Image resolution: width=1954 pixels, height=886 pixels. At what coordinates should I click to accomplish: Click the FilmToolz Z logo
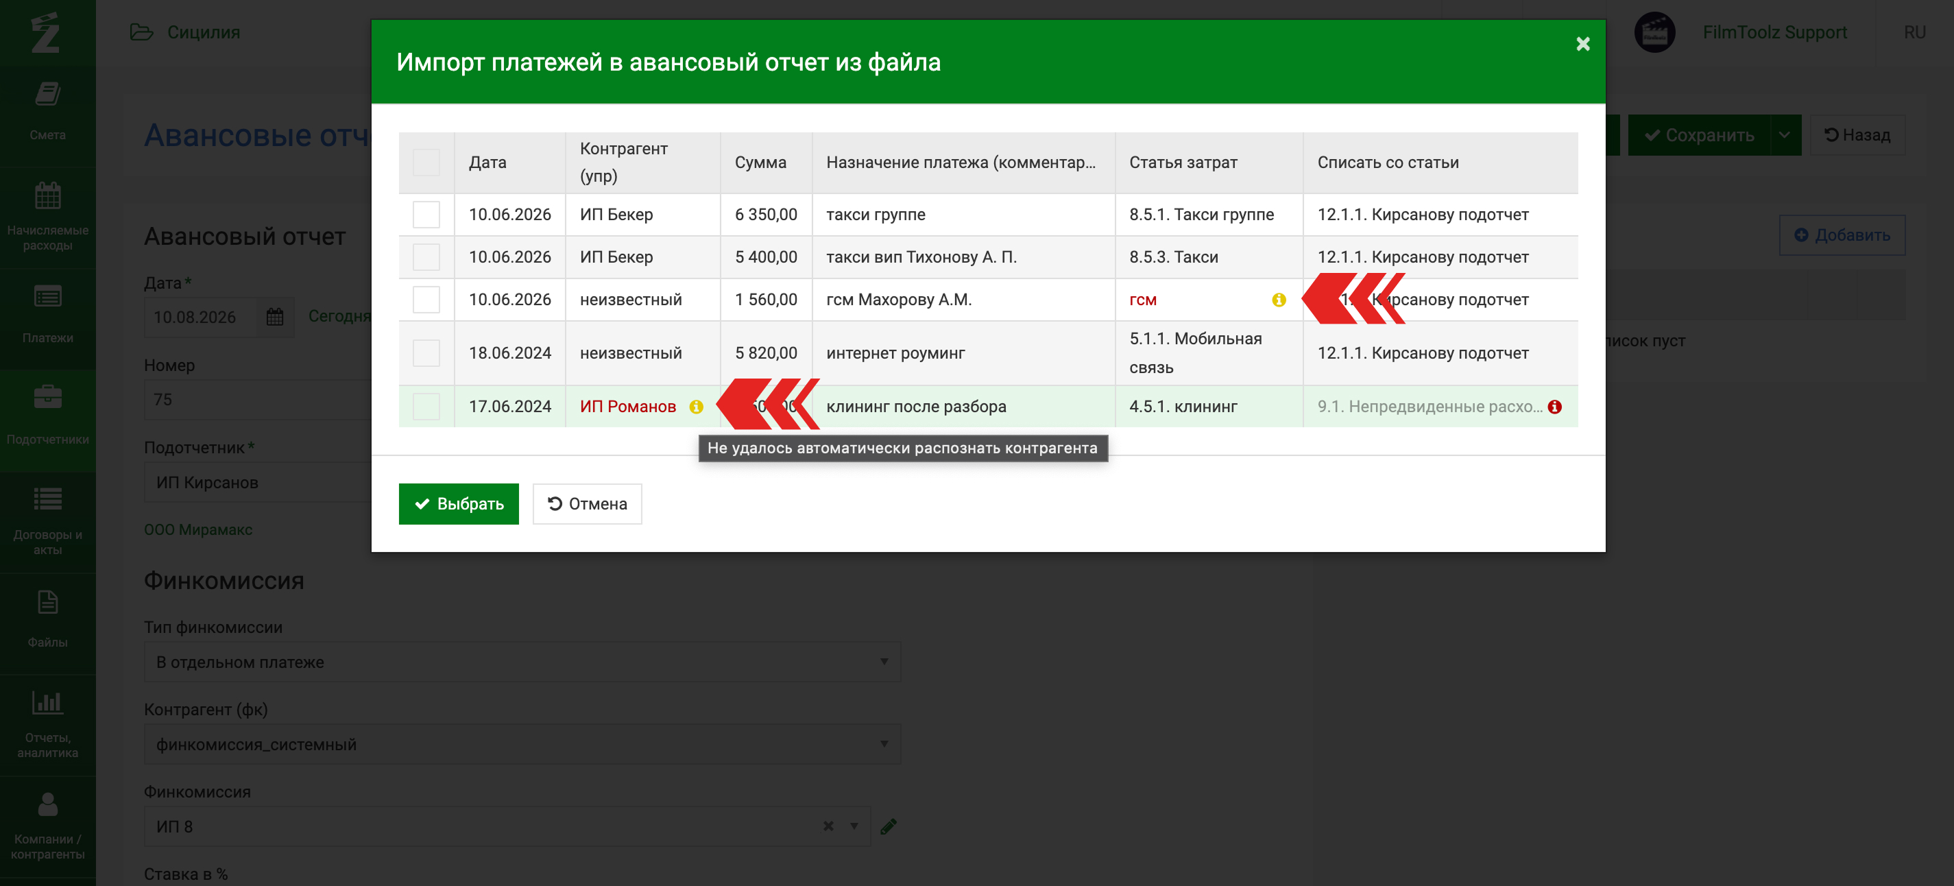(45, 32)
